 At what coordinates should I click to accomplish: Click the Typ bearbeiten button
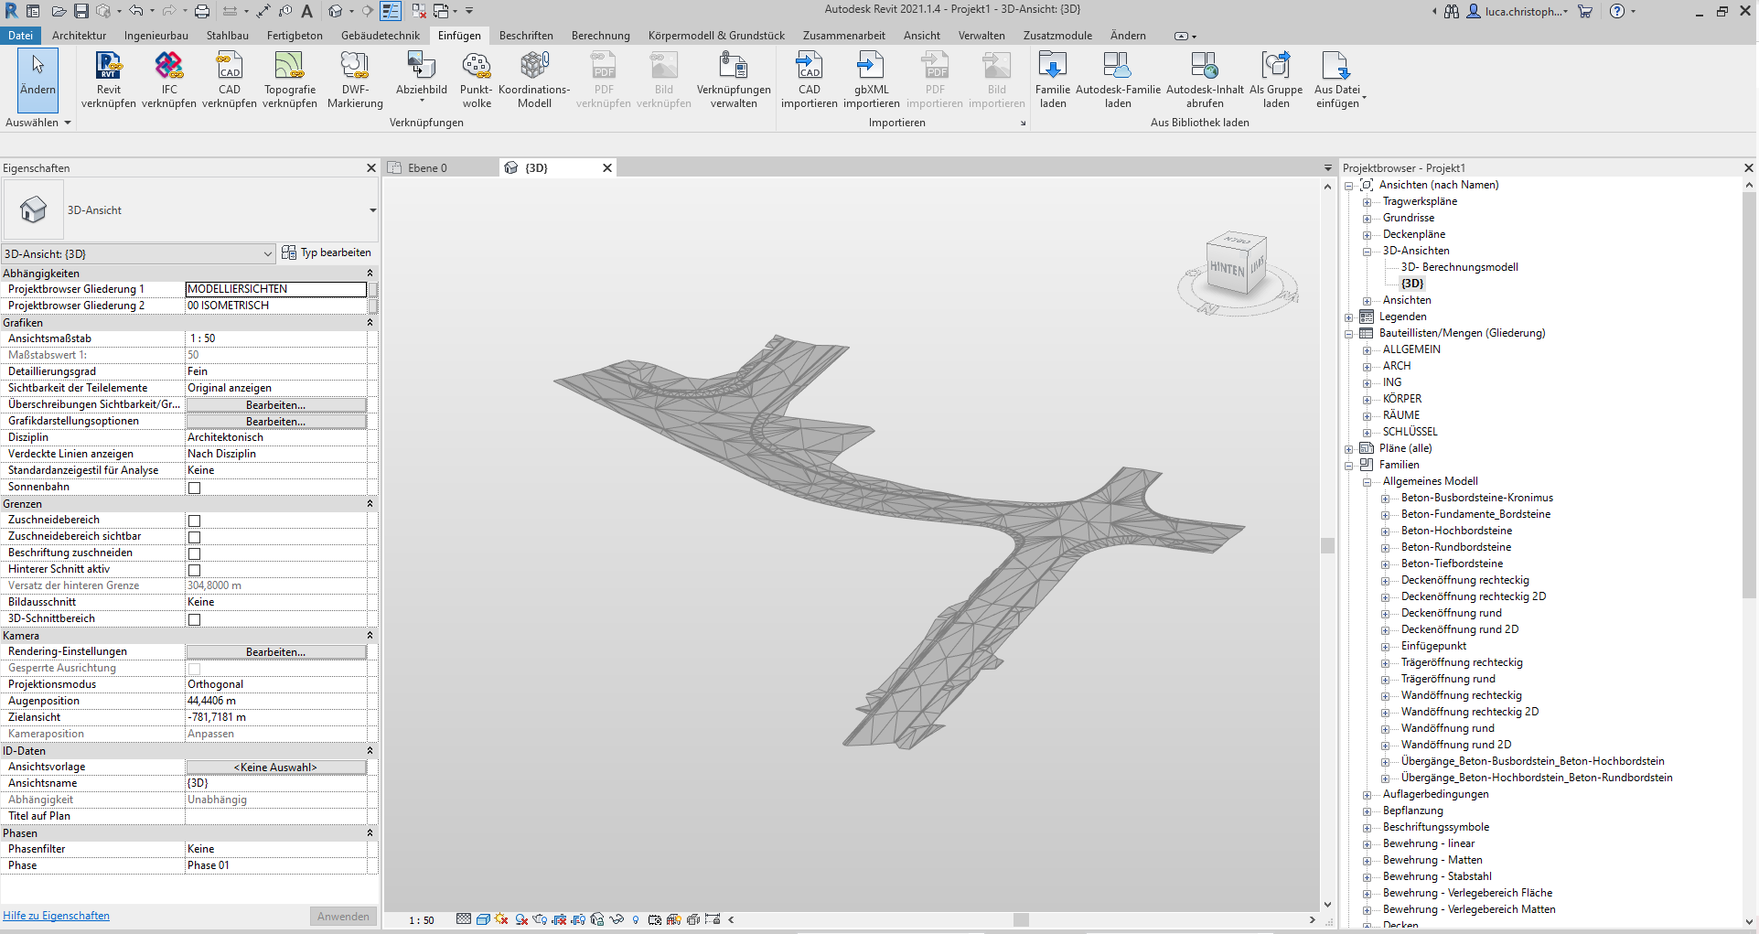[x=327, y=252]
